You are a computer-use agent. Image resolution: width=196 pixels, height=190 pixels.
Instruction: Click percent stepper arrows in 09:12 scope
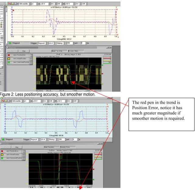click(86, 43)
